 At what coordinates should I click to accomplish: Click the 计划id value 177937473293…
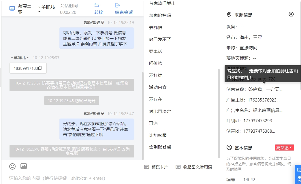[x=259, y=121]
